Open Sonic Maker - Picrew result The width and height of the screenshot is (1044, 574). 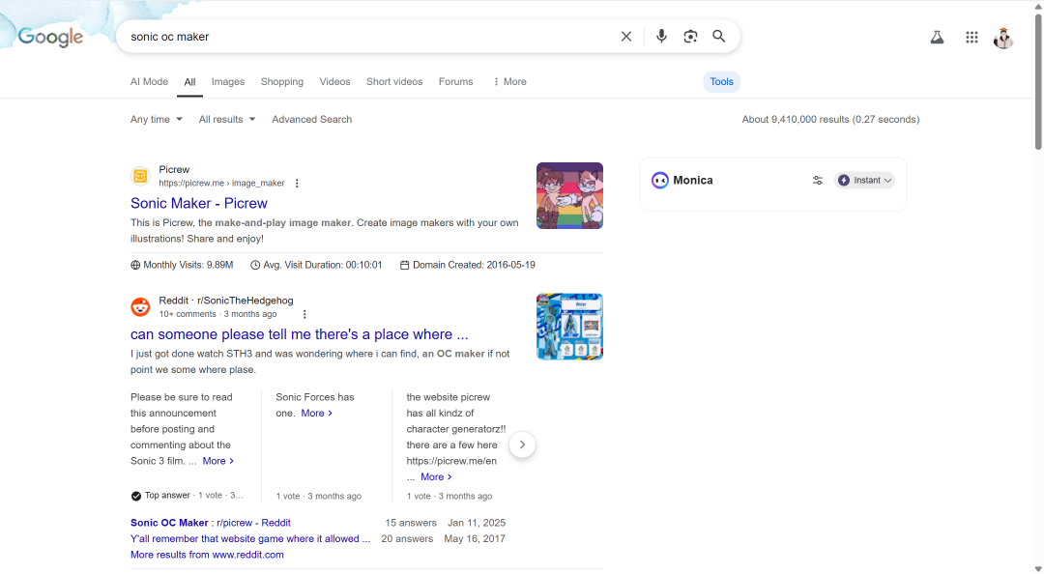click(199, 203)
